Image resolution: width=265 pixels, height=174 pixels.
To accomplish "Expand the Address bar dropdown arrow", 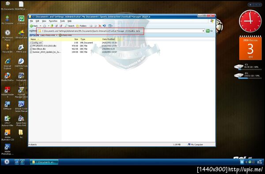I will pyautogui.click(x=203, y=31).
